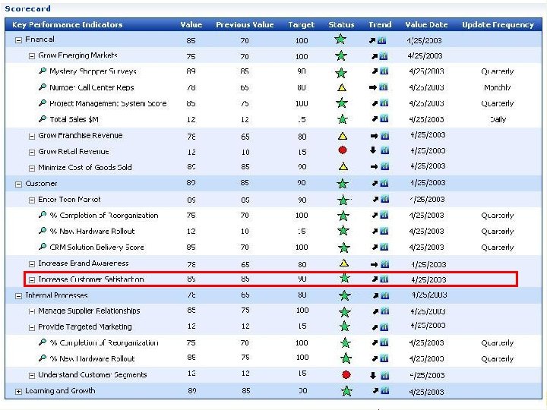Viewport: 547px width, 410px height.
Task: Click yellow triangle status for Grow Franchise Revenue
Action: 343,136
